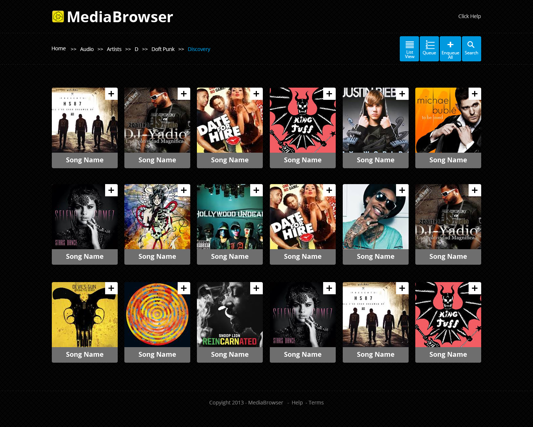
Task: Add first-row HS87 album with plus icon
Action: coord(111,94)
